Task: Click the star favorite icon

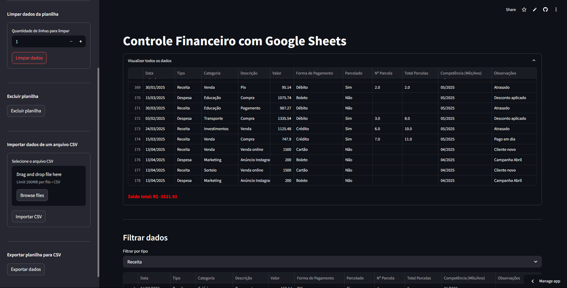Action: 524,9
